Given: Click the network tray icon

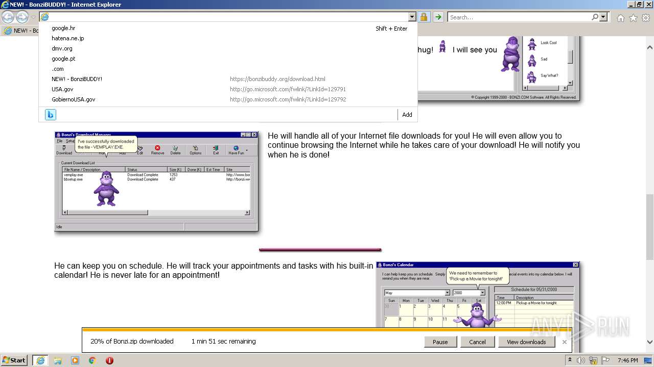Looking at the screenshot, I should [x=593, y=360].
